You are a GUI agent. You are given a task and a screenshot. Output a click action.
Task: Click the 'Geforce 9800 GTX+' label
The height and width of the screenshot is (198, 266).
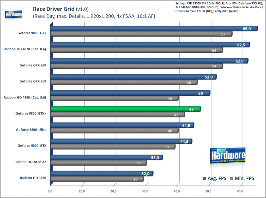31,114
